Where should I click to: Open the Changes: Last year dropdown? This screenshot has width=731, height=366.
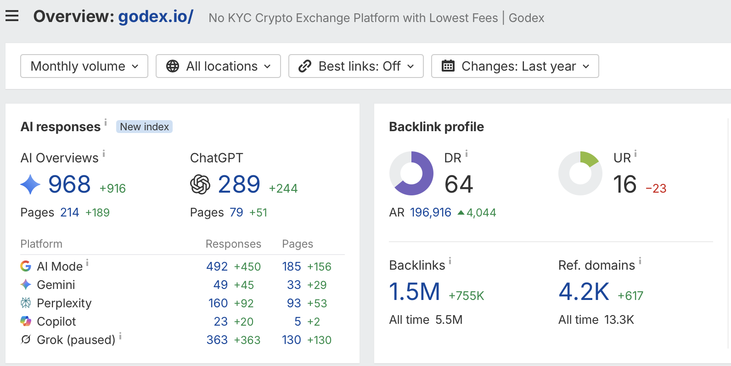(515, 66)
